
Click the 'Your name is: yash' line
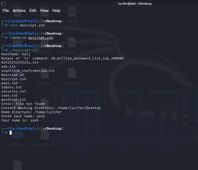click(20, 120)
